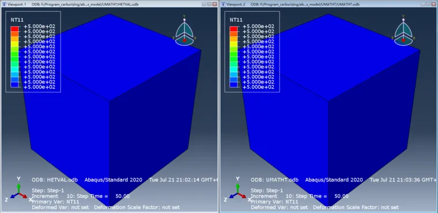Click the Y-axis handle atop Viewport 1 compass
Viewport: 438px width, 213px height.
(x=184, y=20)
